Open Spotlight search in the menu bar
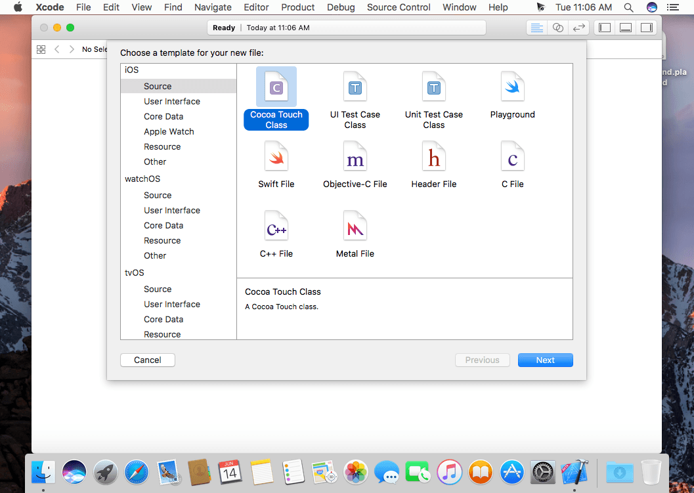The width and height of the screenshot is (694, 493). (x=628, y=7)
